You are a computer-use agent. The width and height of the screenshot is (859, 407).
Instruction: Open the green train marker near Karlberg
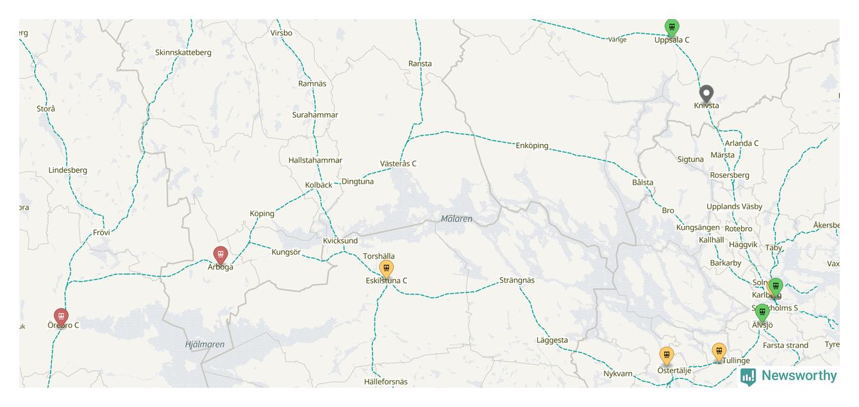(776, 287)
